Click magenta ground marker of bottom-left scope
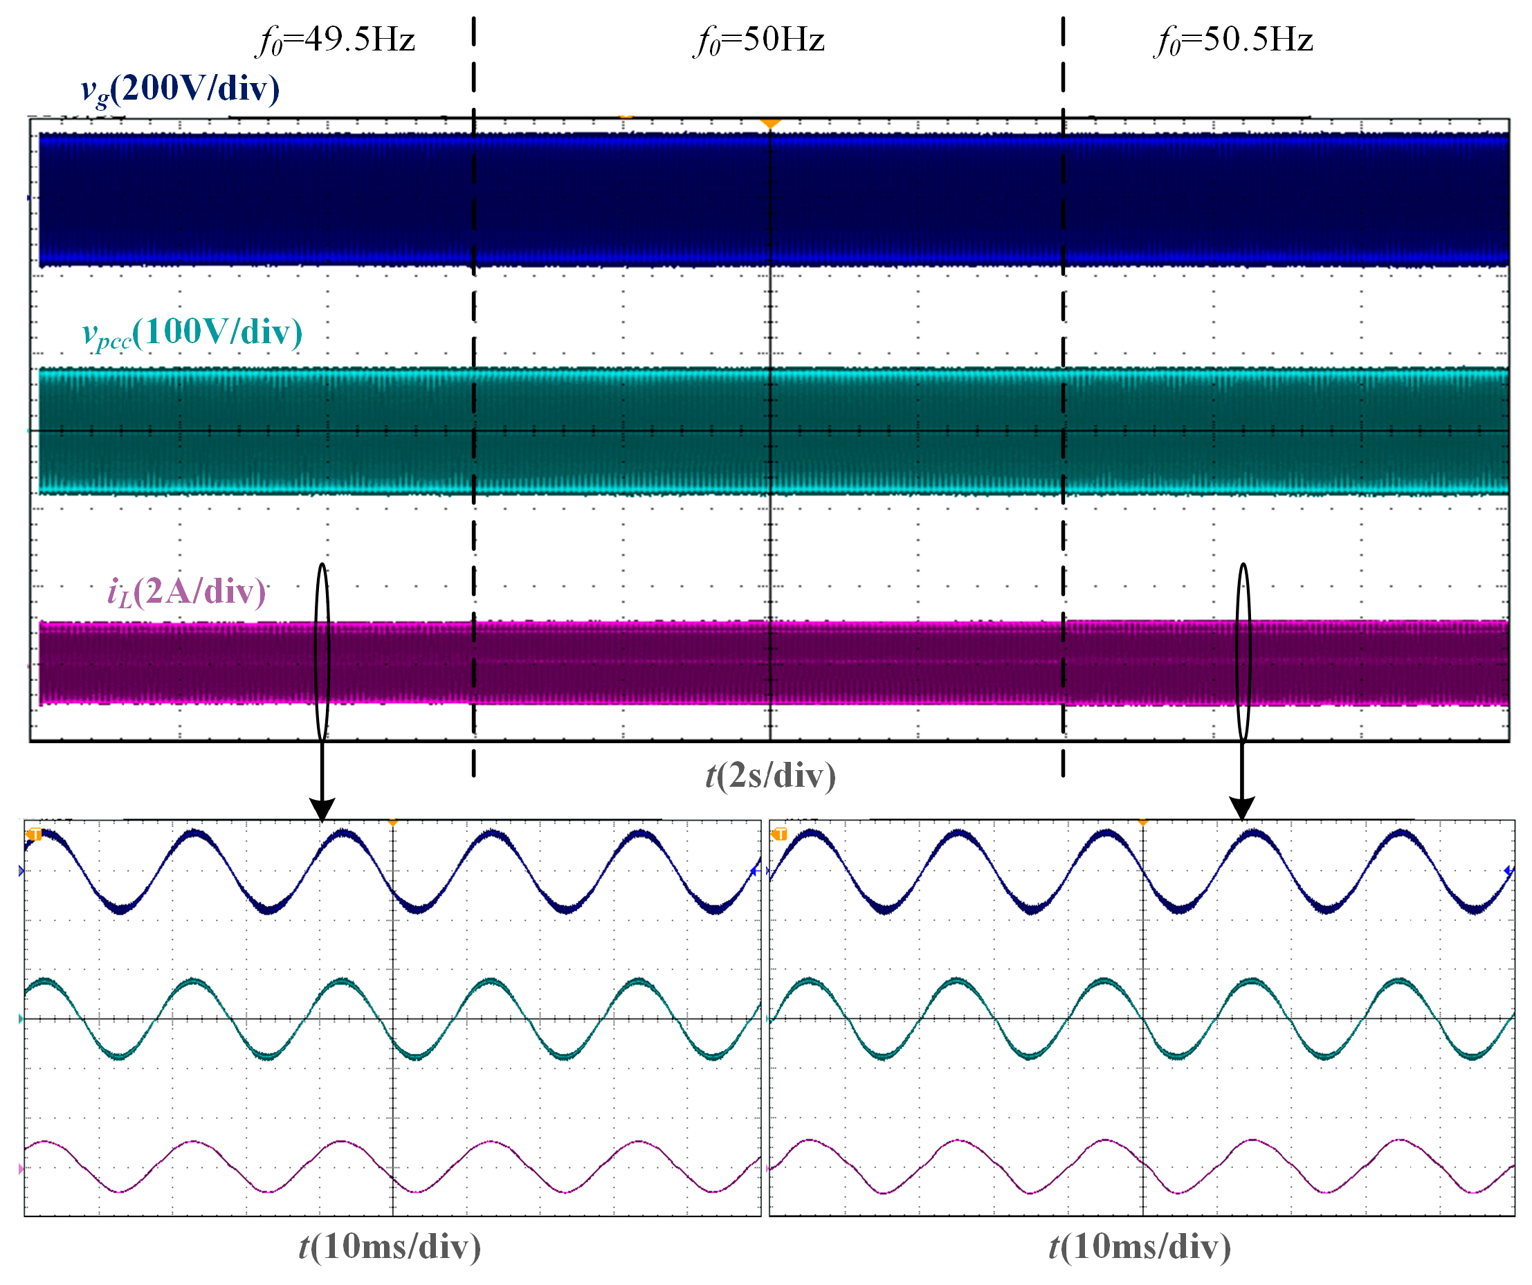 coord(21,1169)
